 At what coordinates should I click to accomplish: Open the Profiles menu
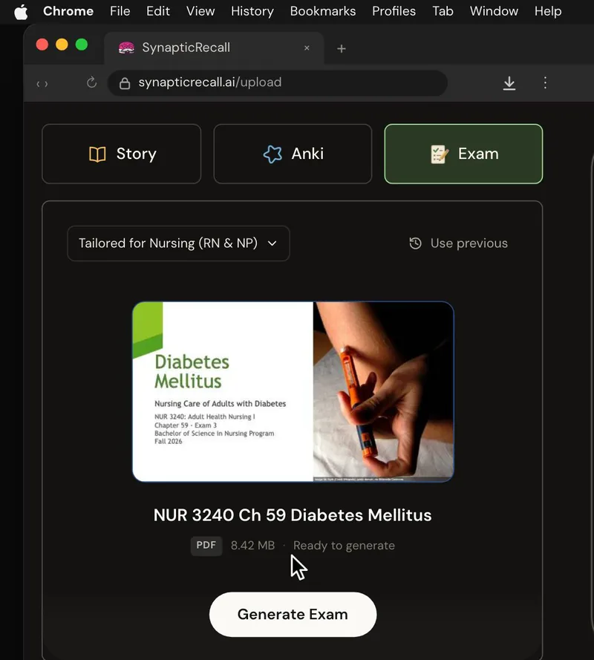[394, 11]
